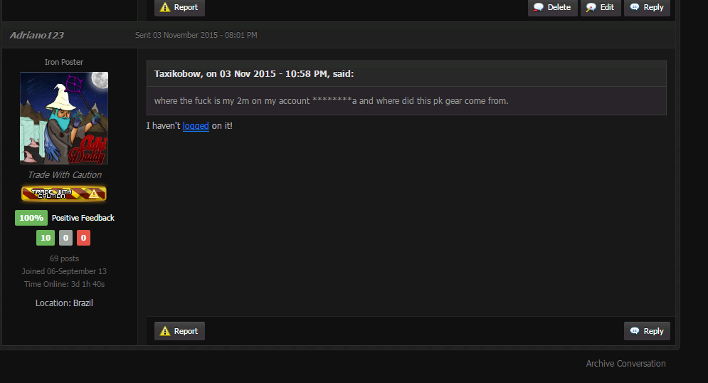Open Adriano123's wizard avatar image
The height and width of the screenshot is (383, 708).
pyautogui.click(x=64, y=118)
